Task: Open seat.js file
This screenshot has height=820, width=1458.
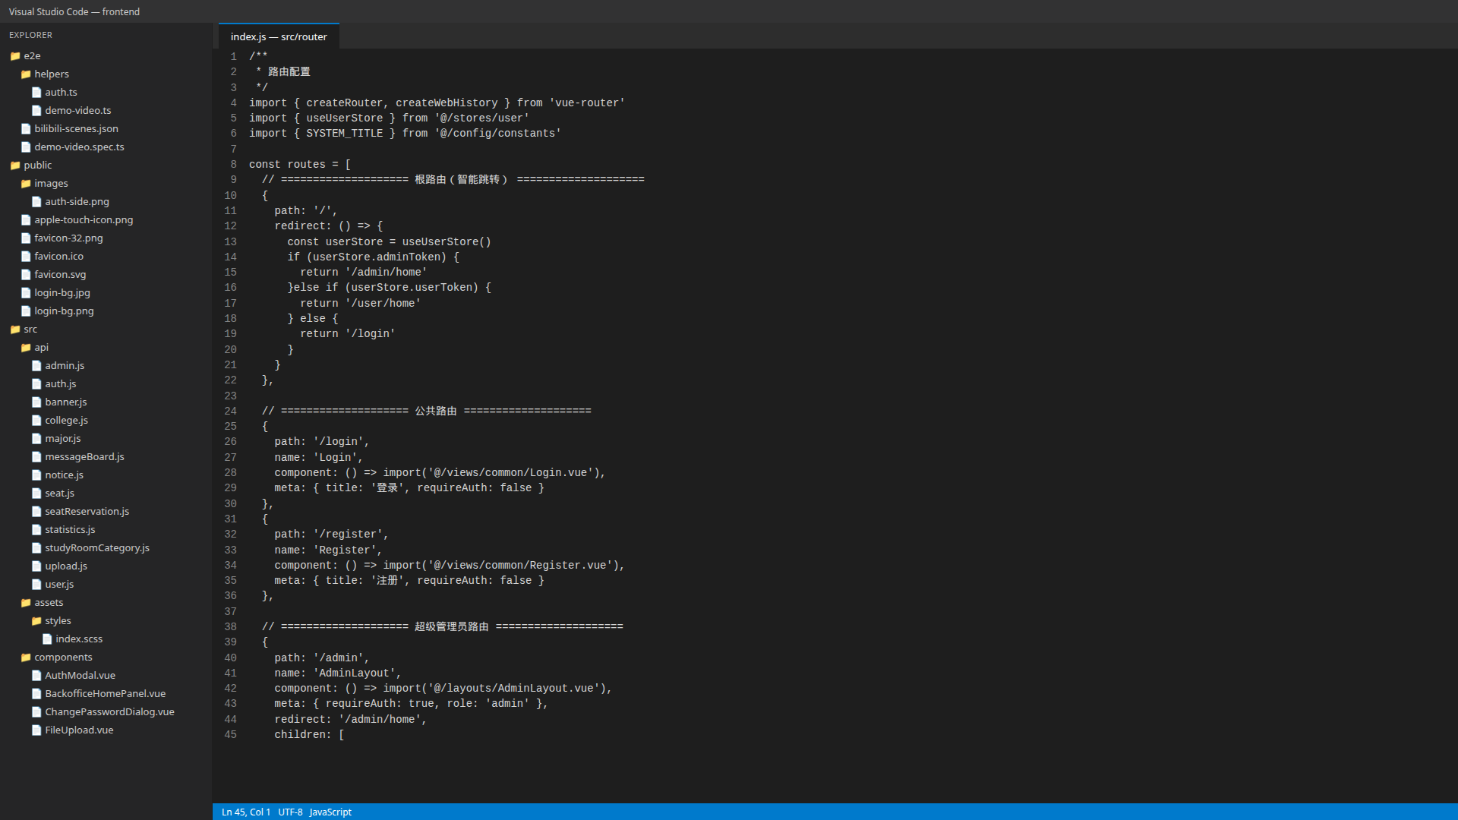Action: pyautogui.click(x=106, y=494)
